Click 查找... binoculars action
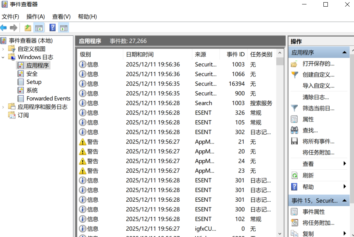The height and width of the screenshot is (237, 354). click(x=310, y=130)
